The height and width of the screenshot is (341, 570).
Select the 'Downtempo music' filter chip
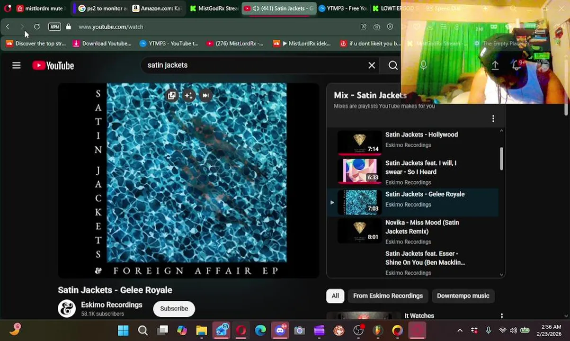coord(463,296)
